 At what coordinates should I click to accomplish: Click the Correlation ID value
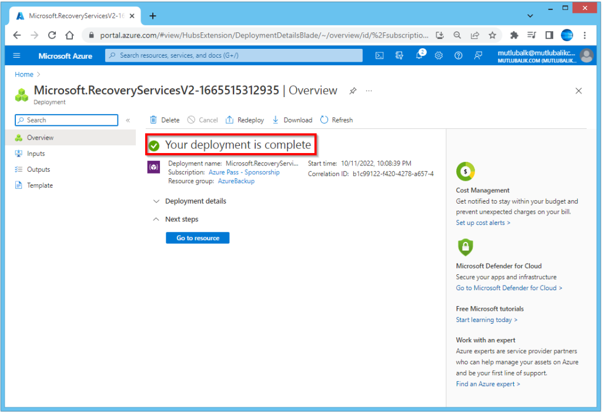pyautogui.click(x=393, y=174)
